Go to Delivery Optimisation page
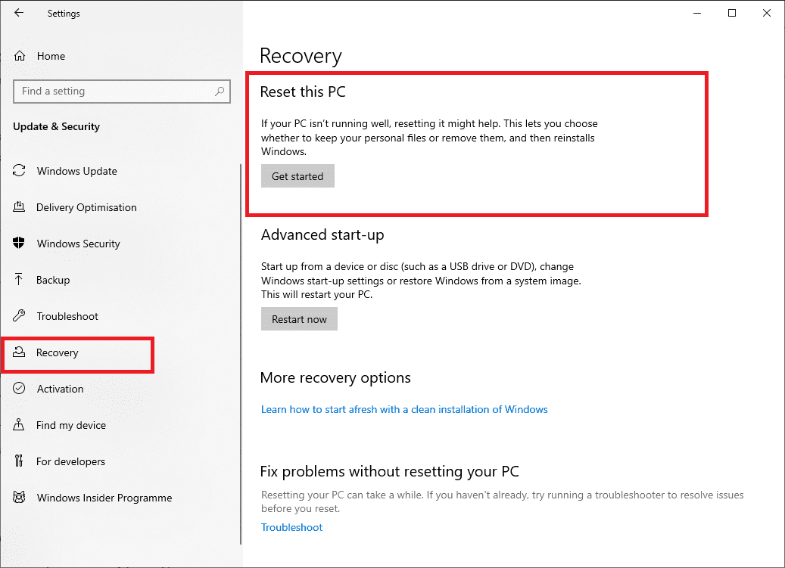Image resolution: width=785 pixels, height=568 pixels. [x=86, y=207]
